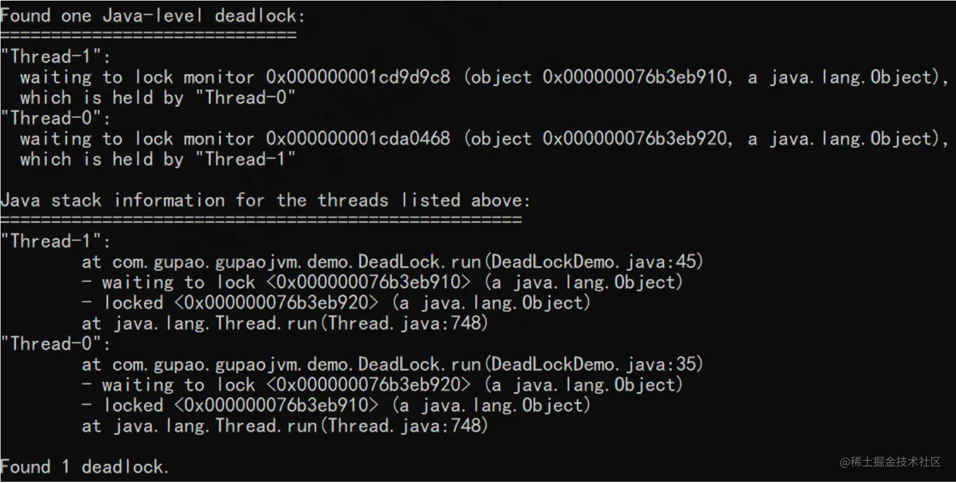Screen dimensions: 956x483
Task: Click the "Thread-0": label above DeadLockDemo.java:35
Action: tap(56, 345)
